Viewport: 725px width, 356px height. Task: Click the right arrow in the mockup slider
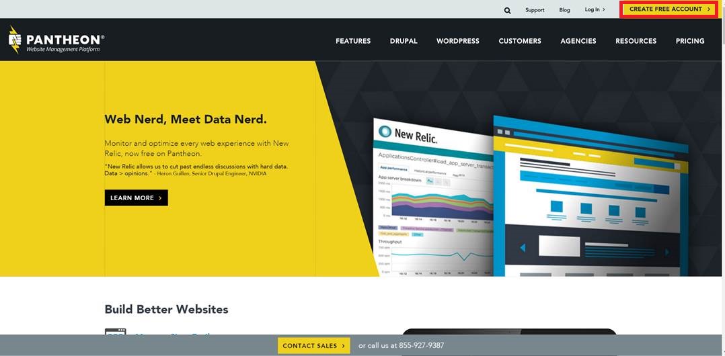click(667, 252)
